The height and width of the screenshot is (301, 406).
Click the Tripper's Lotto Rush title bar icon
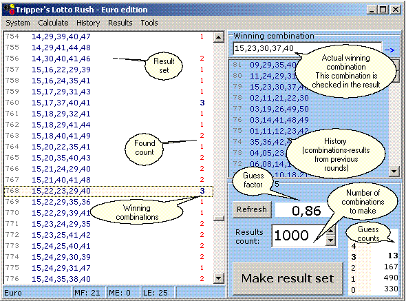pyautogui.click(x=10, y=10)
